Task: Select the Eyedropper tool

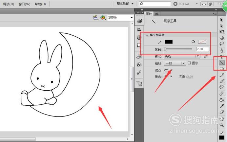Action: pyautogui.click(x=222, y=106)
